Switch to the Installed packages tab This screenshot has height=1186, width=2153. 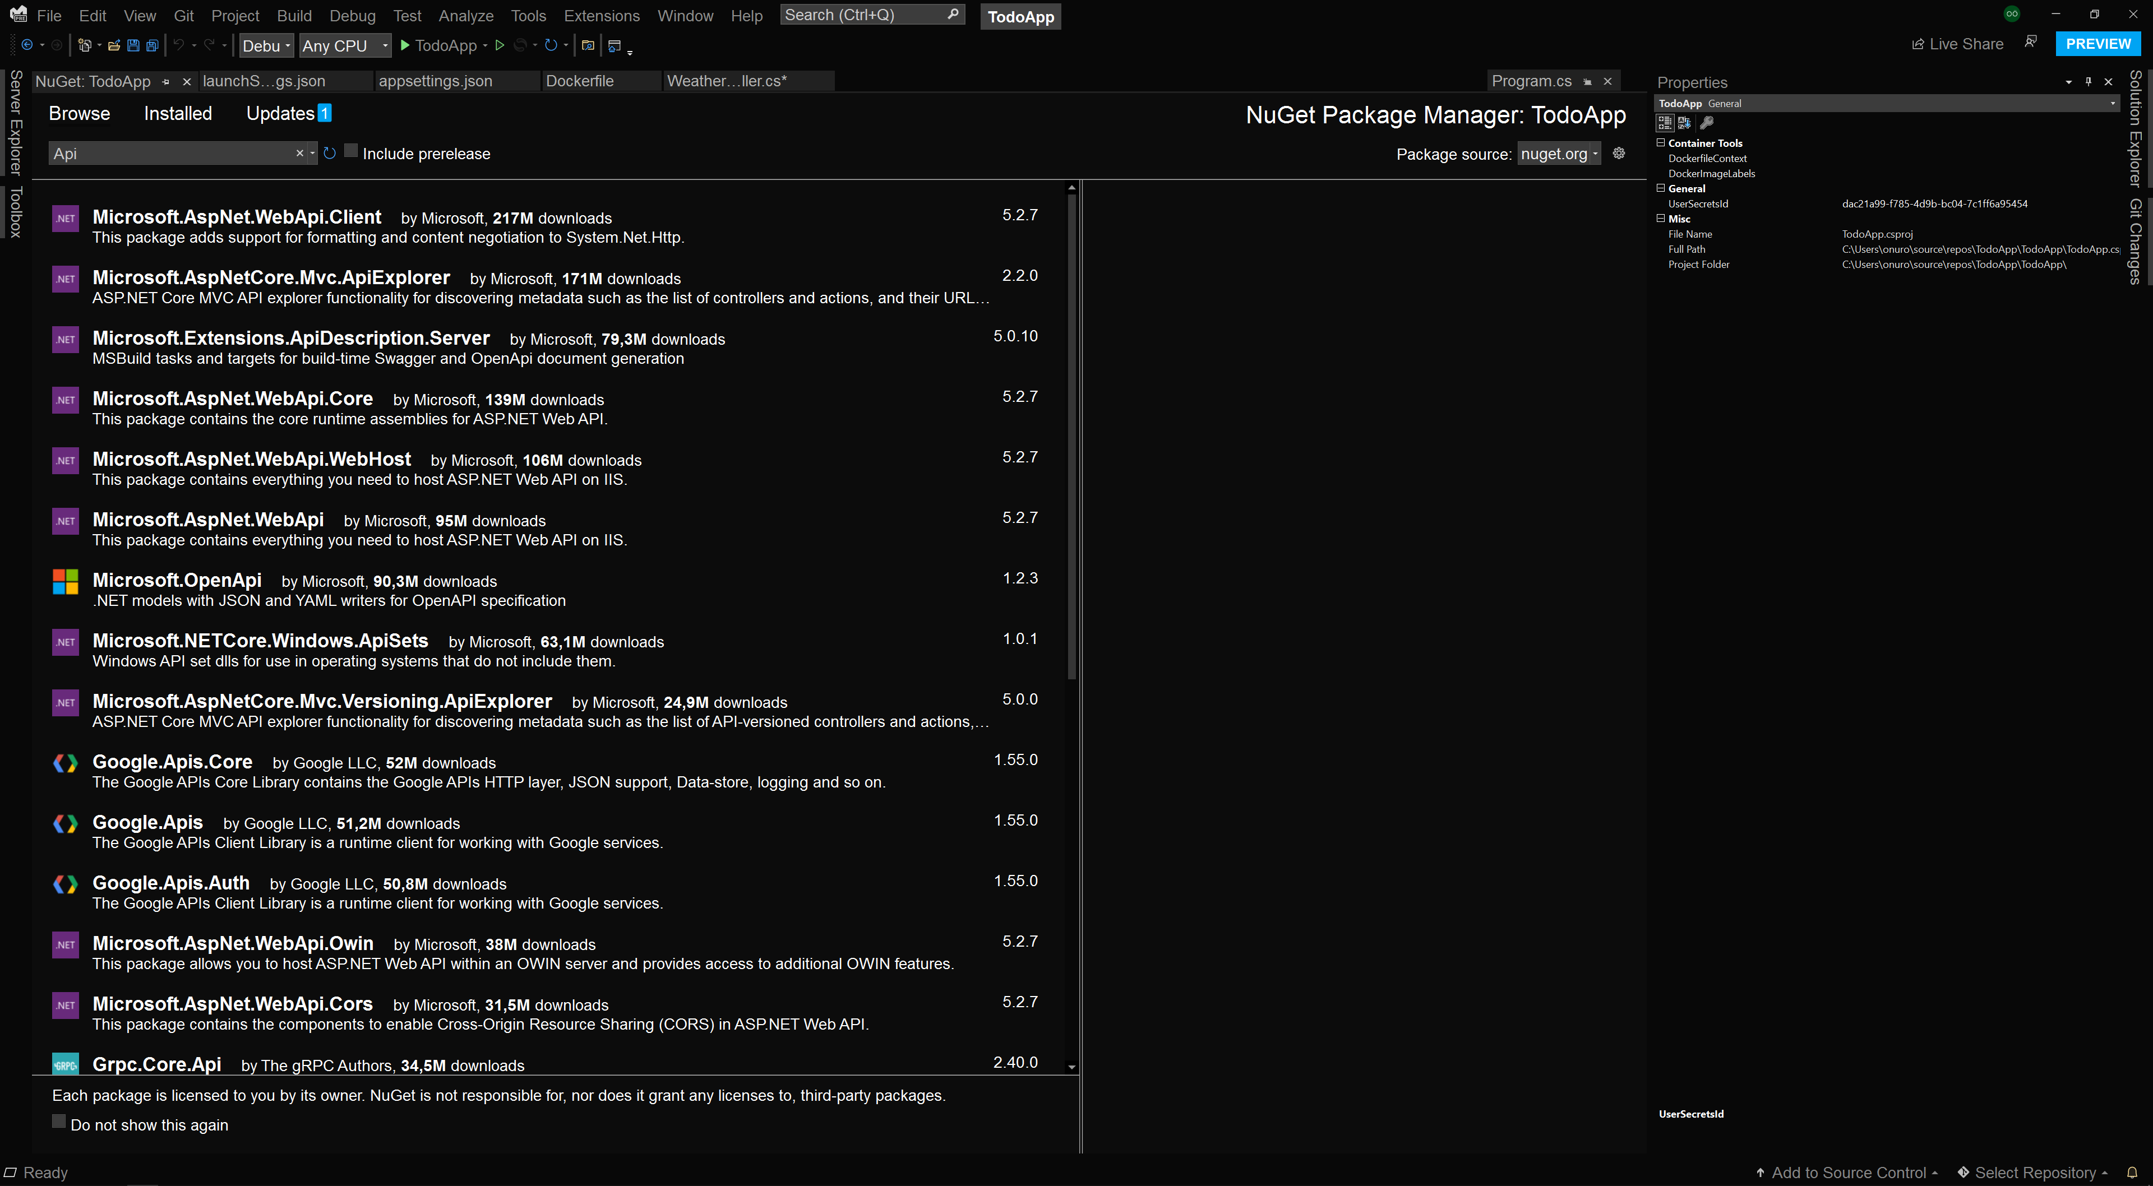(177, 114)
